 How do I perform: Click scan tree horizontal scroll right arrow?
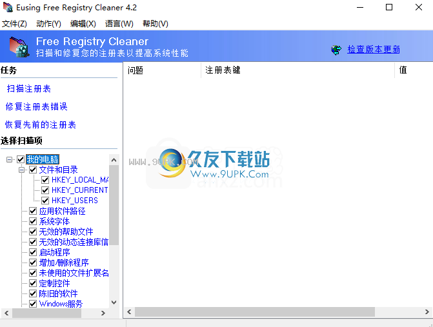[x=103, y=313]
